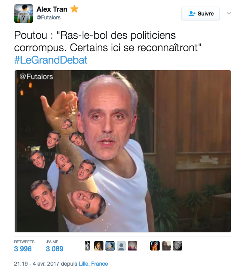Open the default gray silhouette liker avatar
The image size is (246, 273).
[121, 246]
